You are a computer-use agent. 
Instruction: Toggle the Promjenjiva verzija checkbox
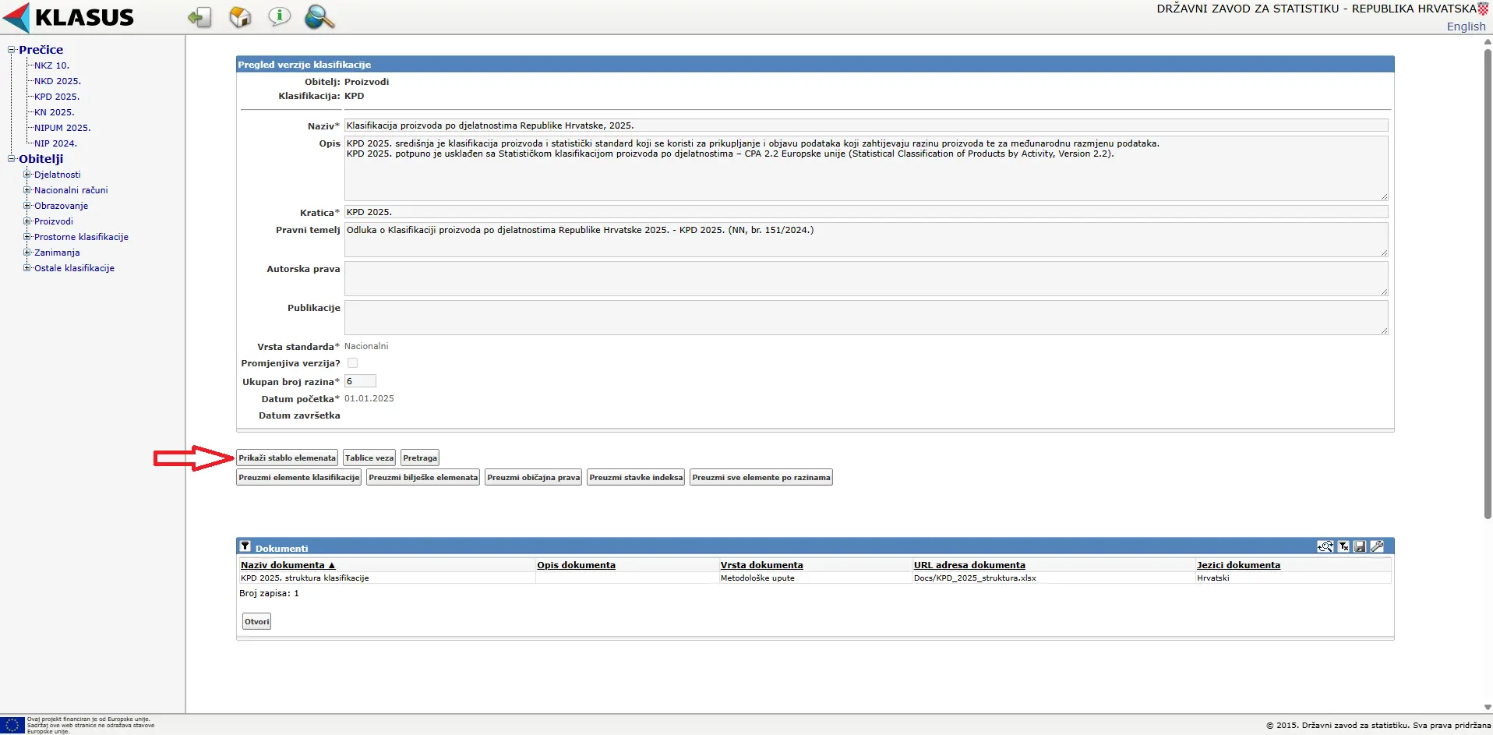pyautogui.click(x=352, y=363)
